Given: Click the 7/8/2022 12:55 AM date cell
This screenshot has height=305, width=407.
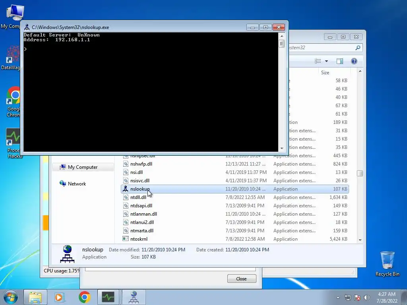Looking at the screenshot, I should 245,197.
